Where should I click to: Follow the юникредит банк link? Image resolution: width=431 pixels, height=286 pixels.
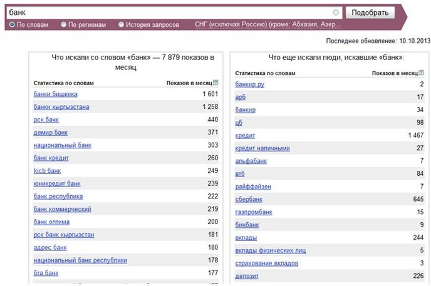click(57, 183)
